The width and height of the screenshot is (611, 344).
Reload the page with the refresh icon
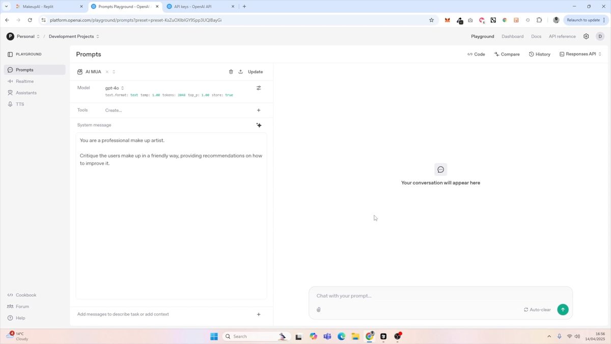pos(30,20)
